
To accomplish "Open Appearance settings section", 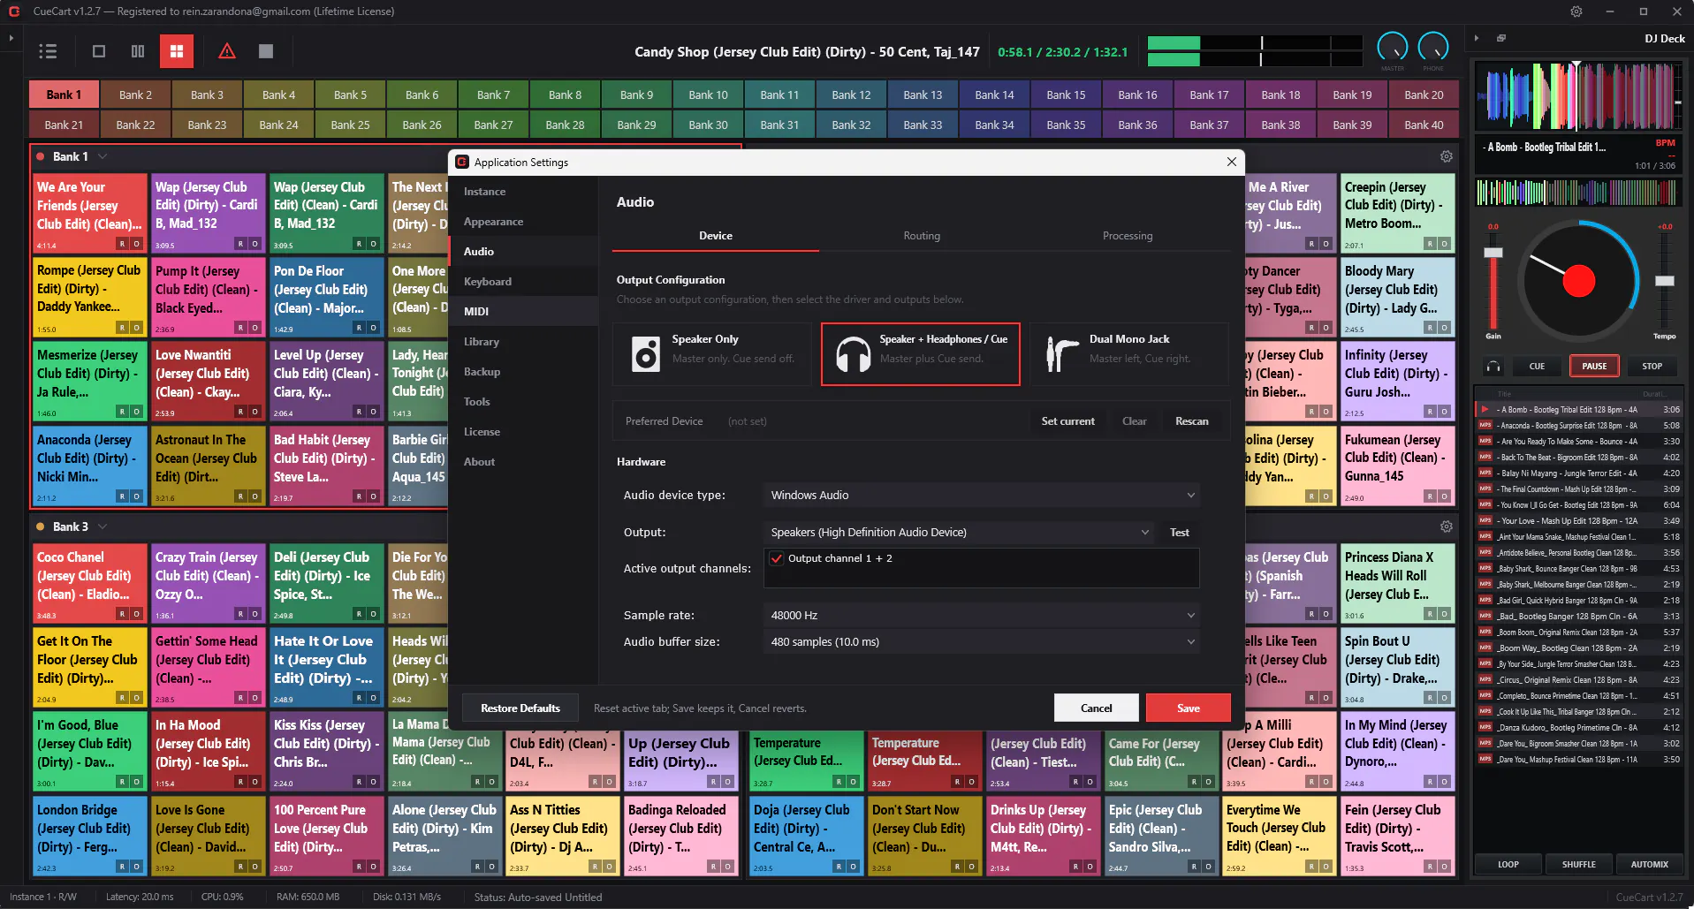I will click(523, 222).
